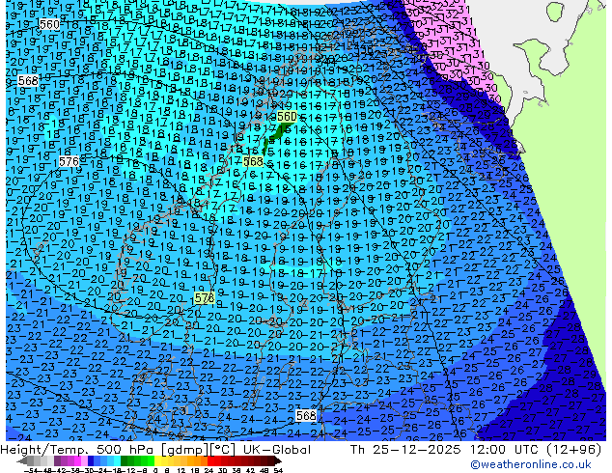
Task: Open the weatheronline.co.uk copyright link
Action: pos(531,464)
